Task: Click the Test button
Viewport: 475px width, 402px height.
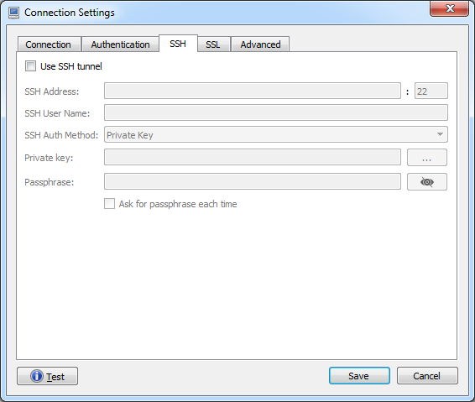Action: 48,376
